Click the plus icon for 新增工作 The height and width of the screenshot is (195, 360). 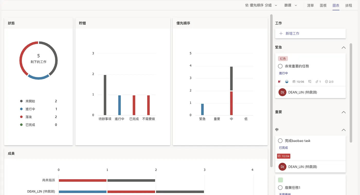click(x=281, y=33)
